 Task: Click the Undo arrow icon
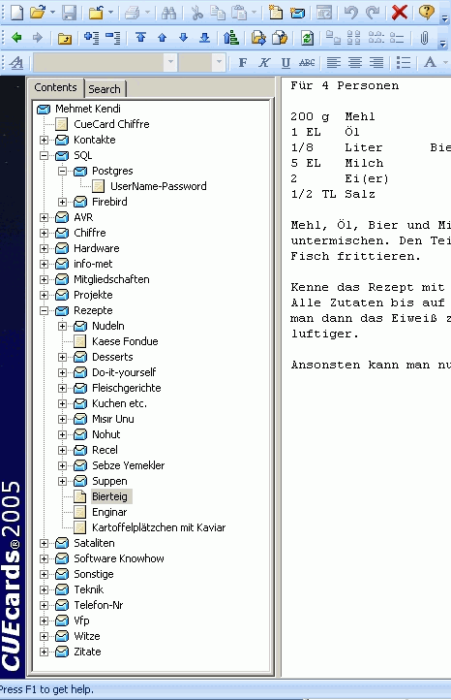351,12
